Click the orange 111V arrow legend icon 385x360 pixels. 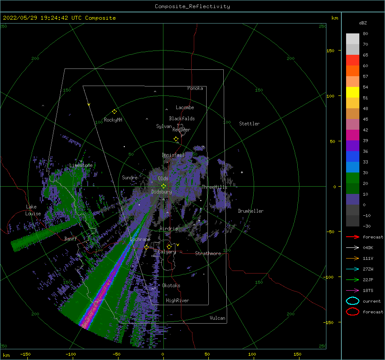tap(352, 258)
